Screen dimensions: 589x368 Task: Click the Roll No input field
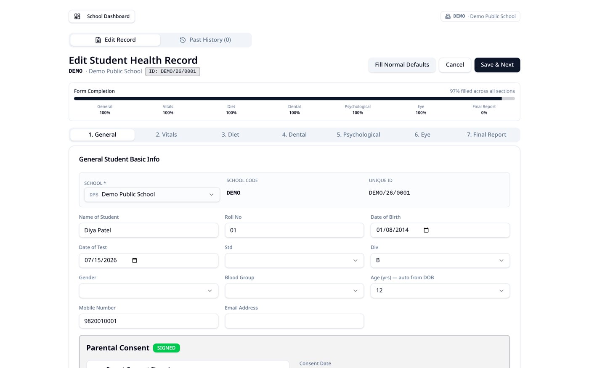(294, 230)
